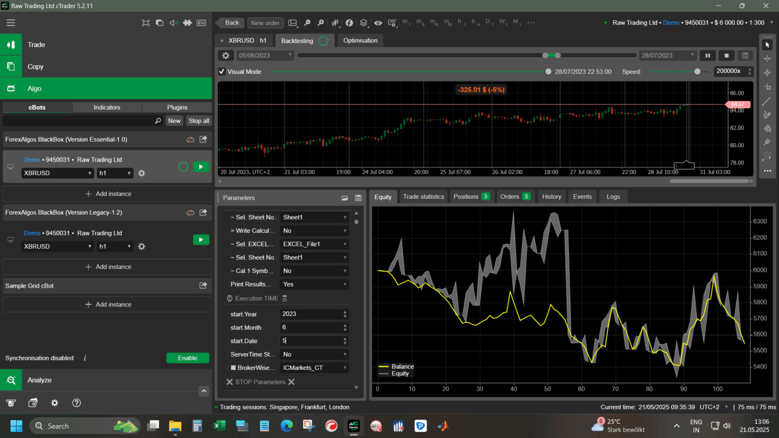Enable synchronisation with the Enable button

[187, 358]
